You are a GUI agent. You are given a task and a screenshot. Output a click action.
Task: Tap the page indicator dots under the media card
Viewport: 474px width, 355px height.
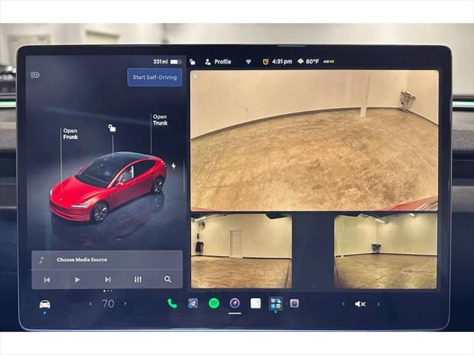pyautogui.click(x=107, y=291)
